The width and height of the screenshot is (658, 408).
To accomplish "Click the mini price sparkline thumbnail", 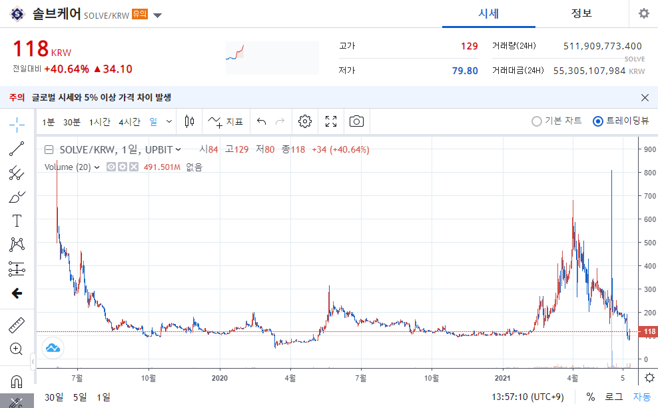I will tap(272, 57).
